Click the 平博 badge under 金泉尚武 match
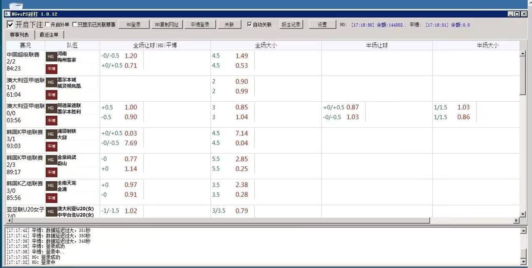 tap(51, 172)
